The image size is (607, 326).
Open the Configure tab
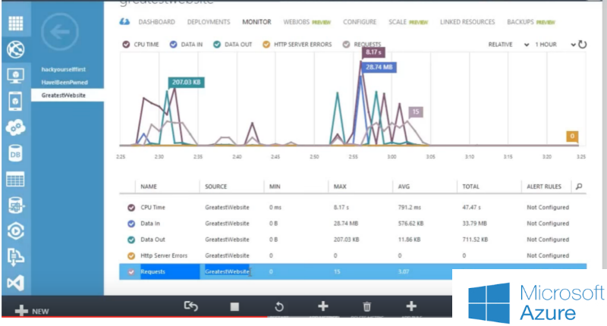359,22
